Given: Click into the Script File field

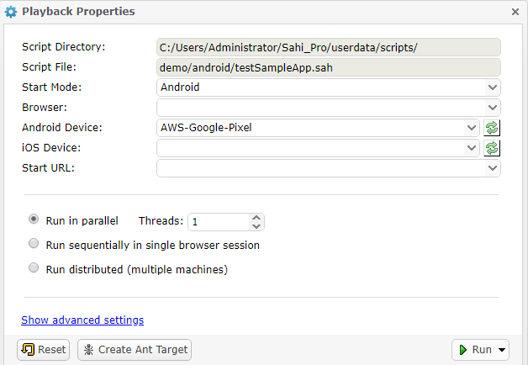Looking at the screenshot, I should coord(328,67).
